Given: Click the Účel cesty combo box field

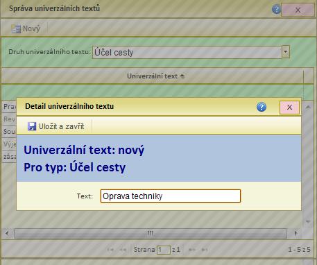Looking at the screenshot, I should tap(187, 52).
